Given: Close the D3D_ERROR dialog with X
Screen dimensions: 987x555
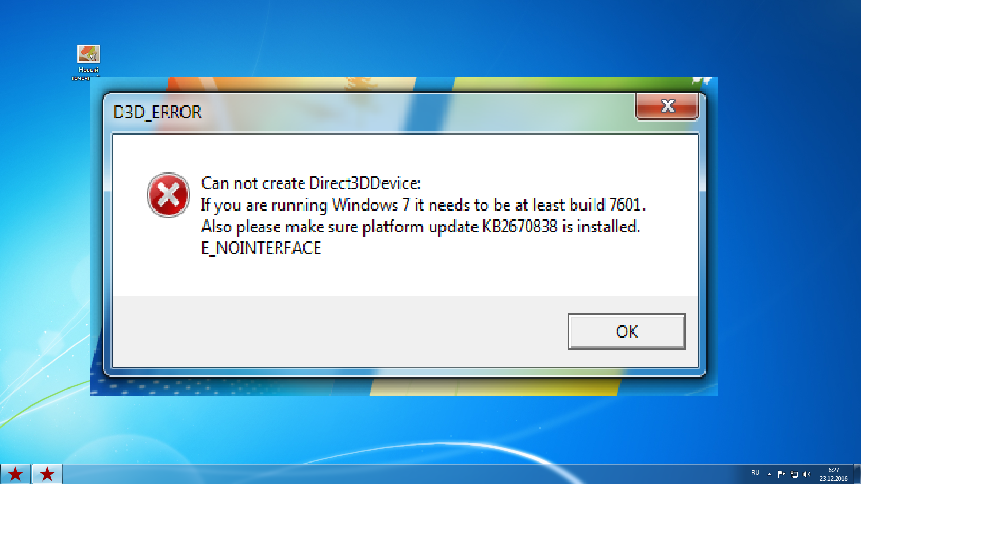Looking at the screenshot, I should pyautogui.click(x=667, y=106).
